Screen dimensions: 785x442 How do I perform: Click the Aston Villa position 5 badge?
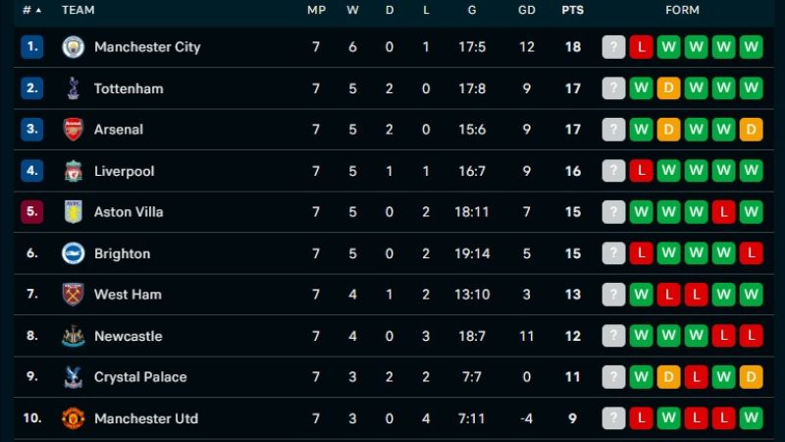[x=32, y=212]
